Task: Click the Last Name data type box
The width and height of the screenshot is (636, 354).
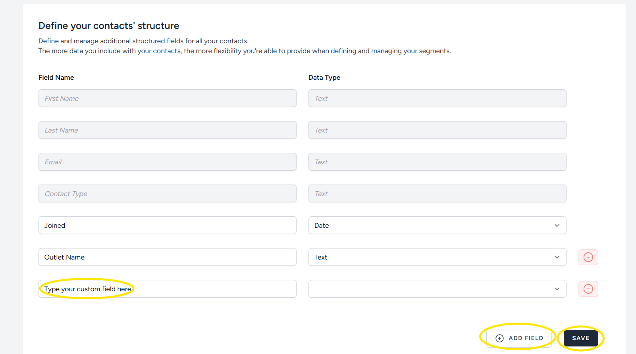Action: pyautogui.click(x=437, y=130)
